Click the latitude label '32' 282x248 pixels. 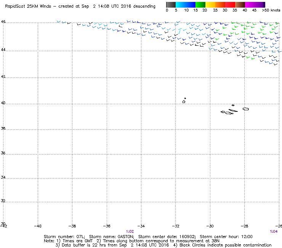(x=3, y=201)
